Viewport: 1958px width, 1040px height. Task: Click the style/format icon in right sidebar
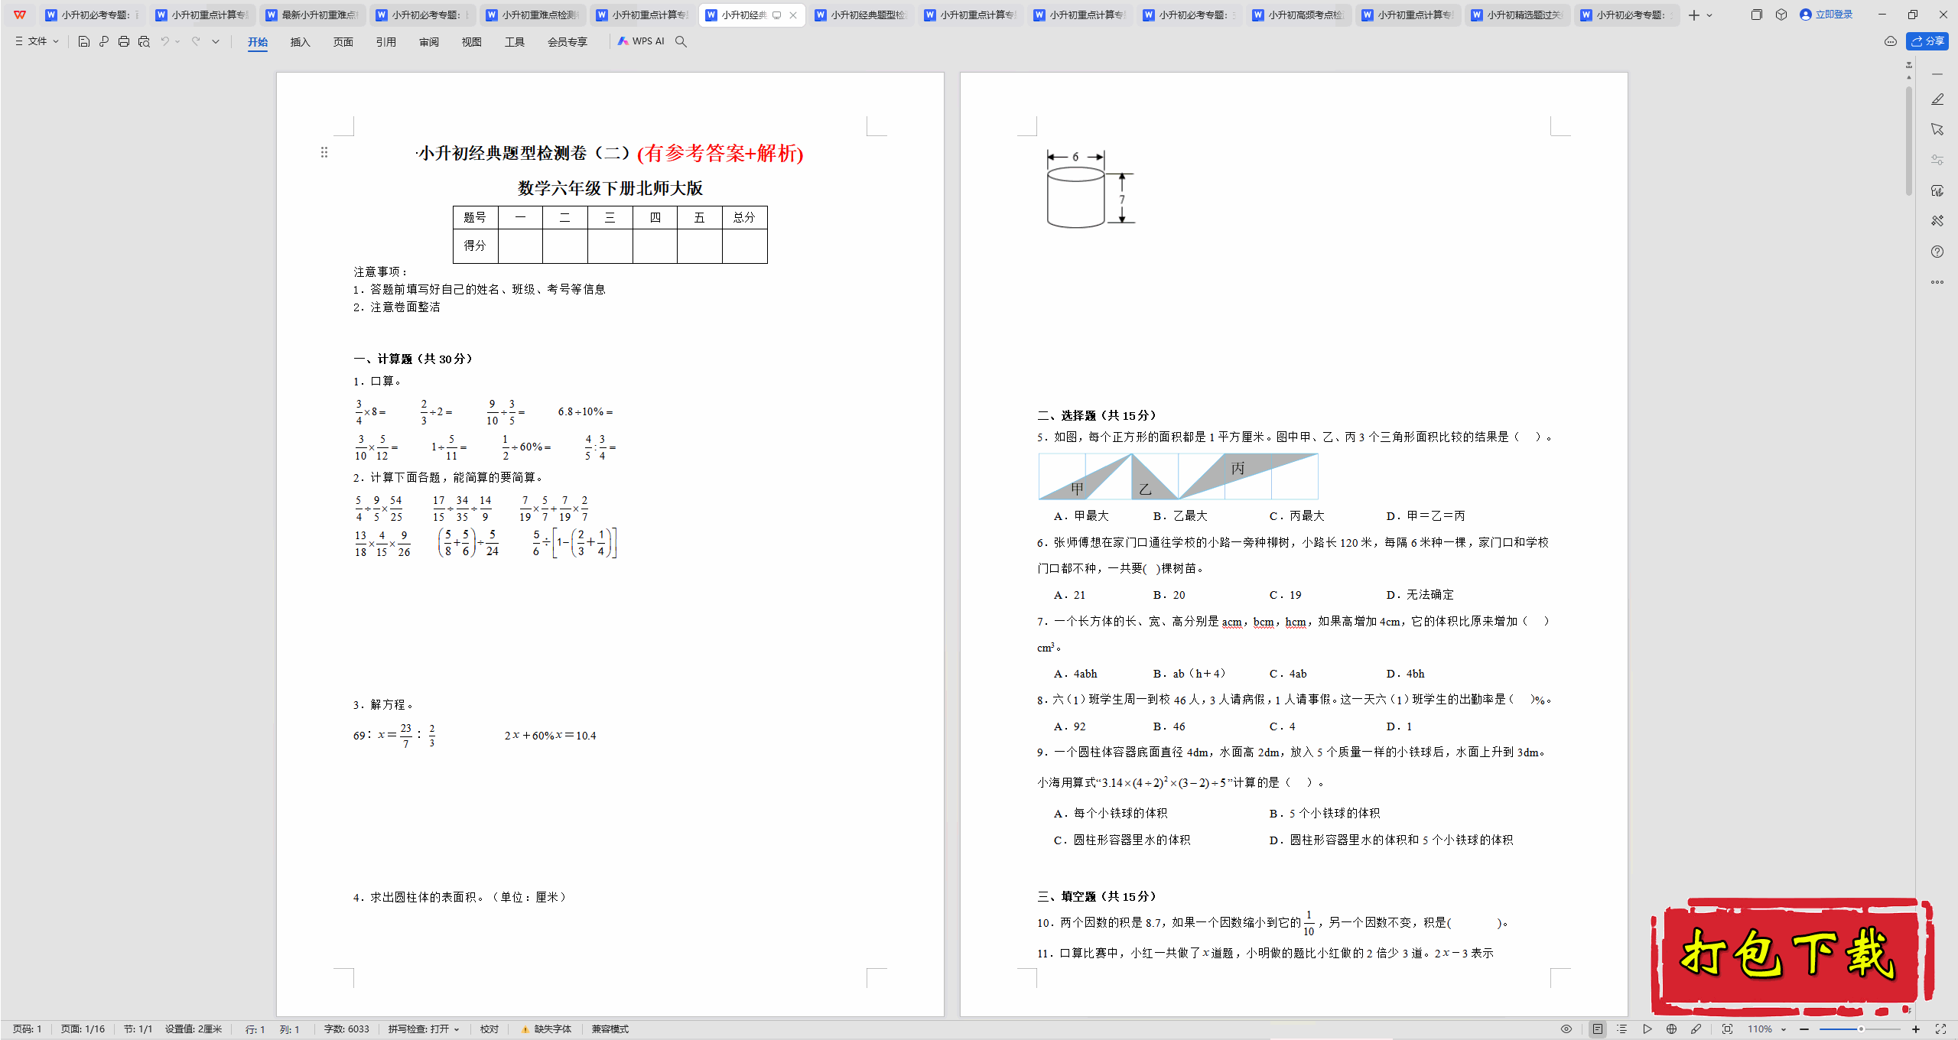pos(1937,190)
